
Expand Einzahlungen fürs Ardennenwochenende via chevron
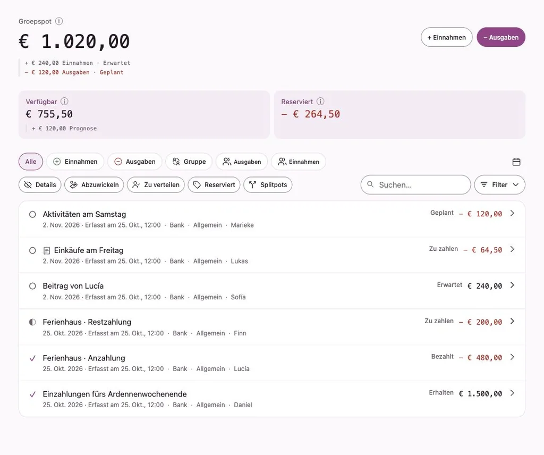512,393
